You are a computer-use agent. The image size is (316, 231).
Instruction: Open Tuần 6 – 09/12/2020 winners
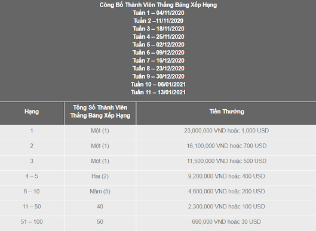tap(158, 53)
